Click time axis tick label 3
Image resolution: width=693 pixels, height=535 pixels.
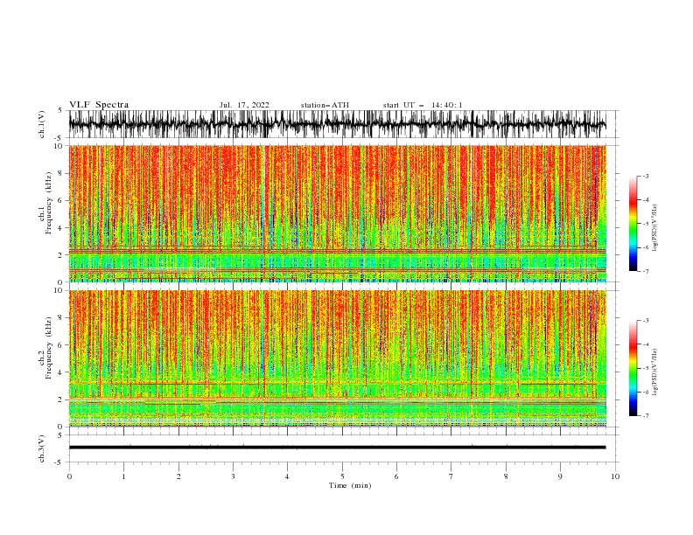pos(233,476)
